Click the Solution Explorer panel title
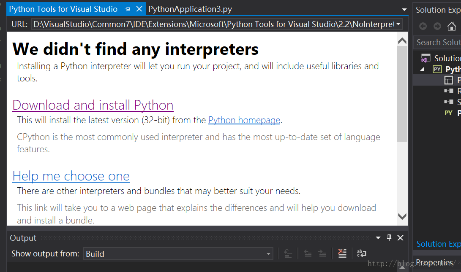The height and width of the screenshot is (272, 461). click(438, 10)
